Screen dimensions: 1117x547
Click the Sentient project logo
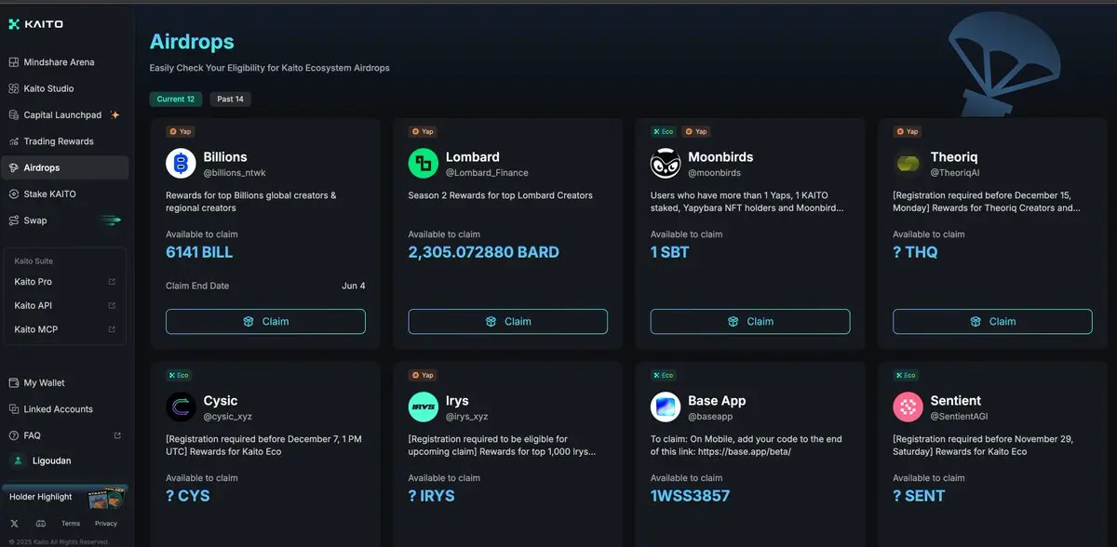coord(908,407)
